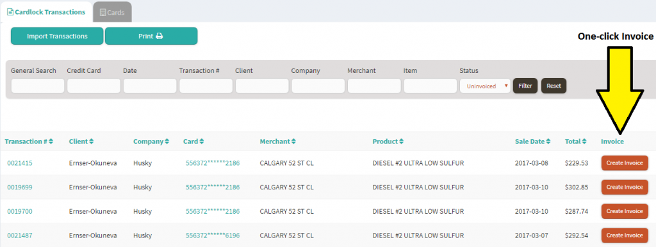Sort by Company column header

151,141
